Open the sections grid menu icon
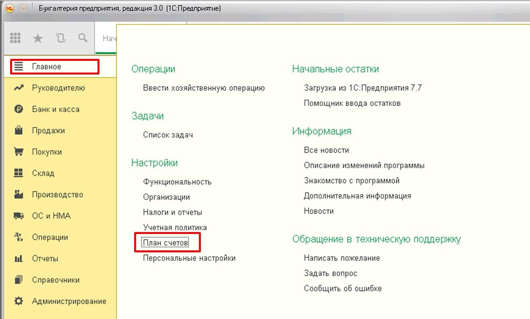This screenshot has width=530, height=319. pyautogui.click(x=15, y=38)
